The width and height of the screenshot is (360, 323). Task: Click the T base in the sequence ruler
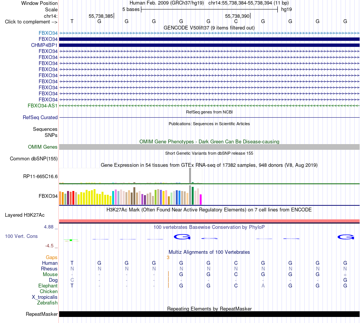click(72, 21)
